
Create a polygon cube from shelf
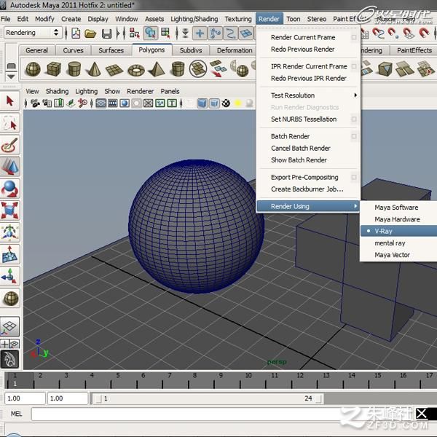pos(54,69)
